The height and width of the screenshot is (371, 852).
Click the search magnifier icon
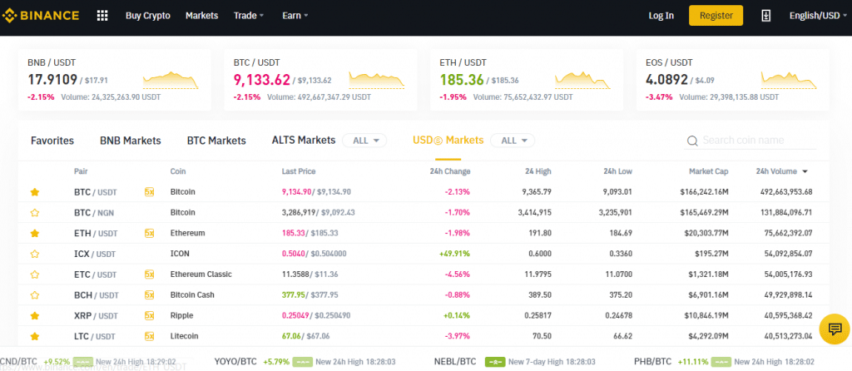pos(692,141)
